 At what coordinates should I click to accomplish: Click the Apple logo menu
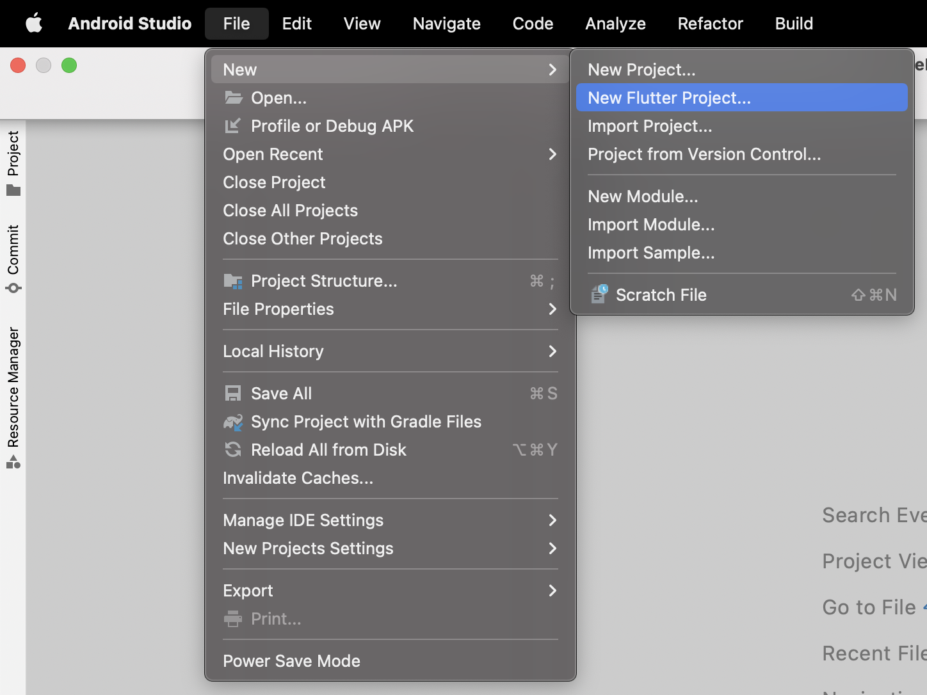coord(34,24)
